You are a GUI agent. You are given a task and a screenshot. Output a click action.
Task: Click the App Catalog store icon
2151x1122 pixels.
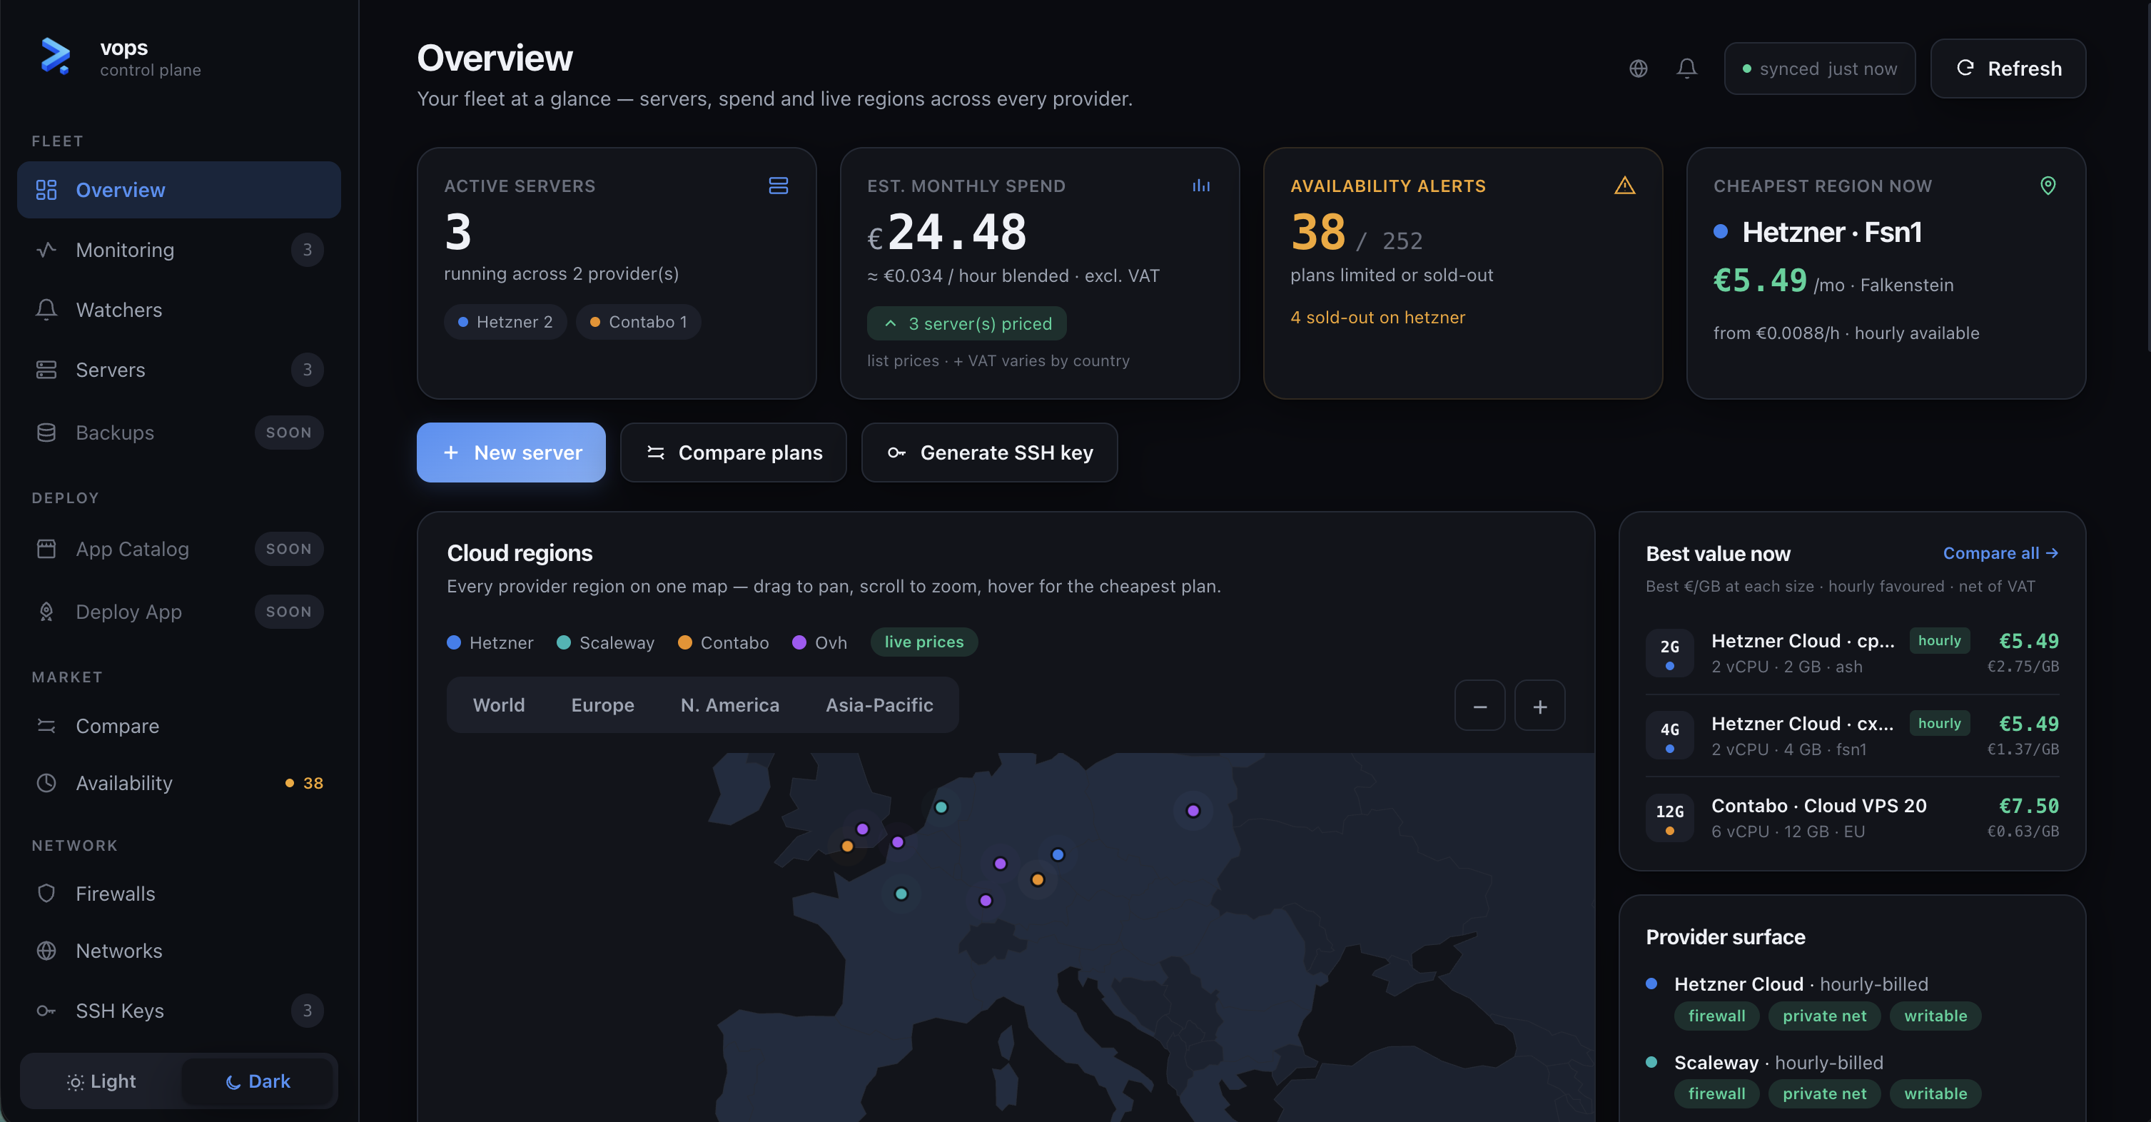point(47,548)
